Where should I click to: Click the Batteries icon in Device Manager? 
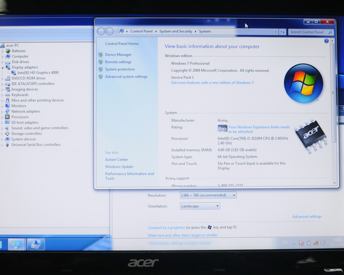click(x=8, y=51)
